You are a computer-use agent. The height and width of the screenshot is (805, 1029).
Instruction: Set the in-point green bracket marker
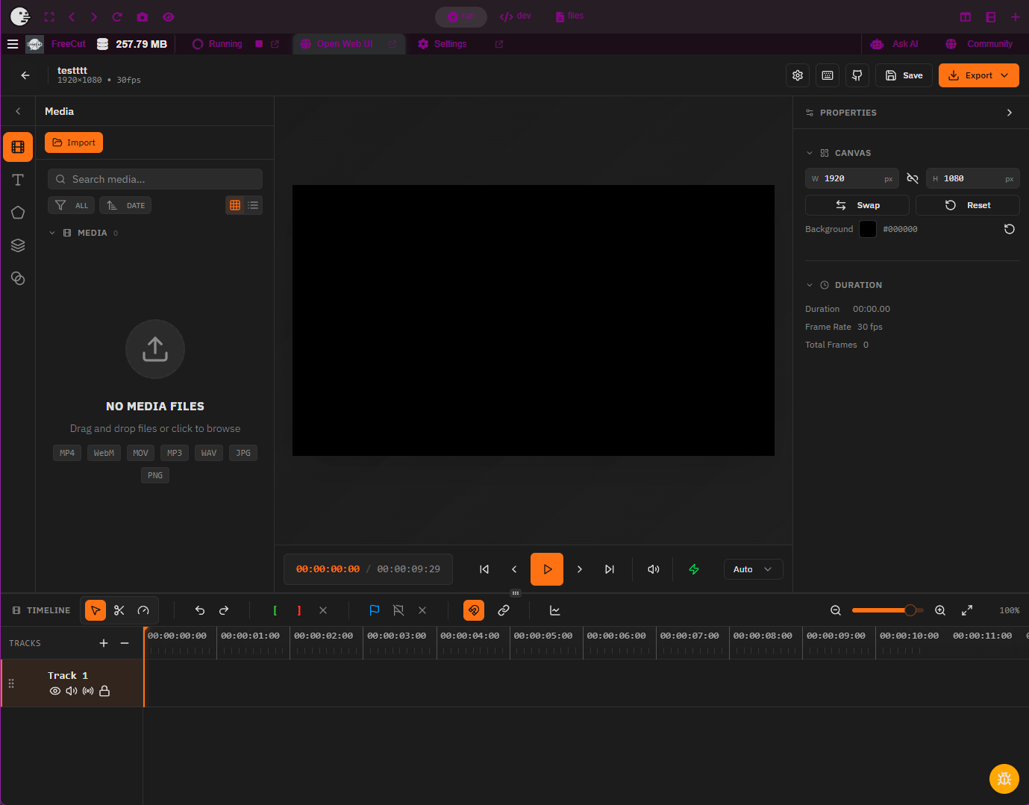pos(275,610)
